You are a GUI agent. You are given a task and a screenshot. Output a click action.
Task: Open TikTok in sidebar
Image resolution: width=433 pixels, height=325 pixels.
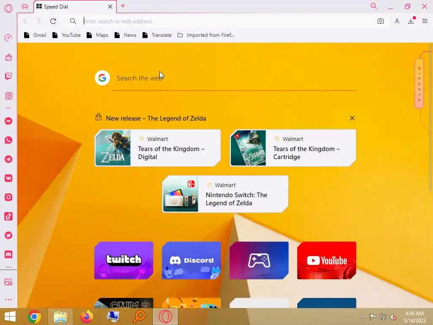click(x=8, y=216)
